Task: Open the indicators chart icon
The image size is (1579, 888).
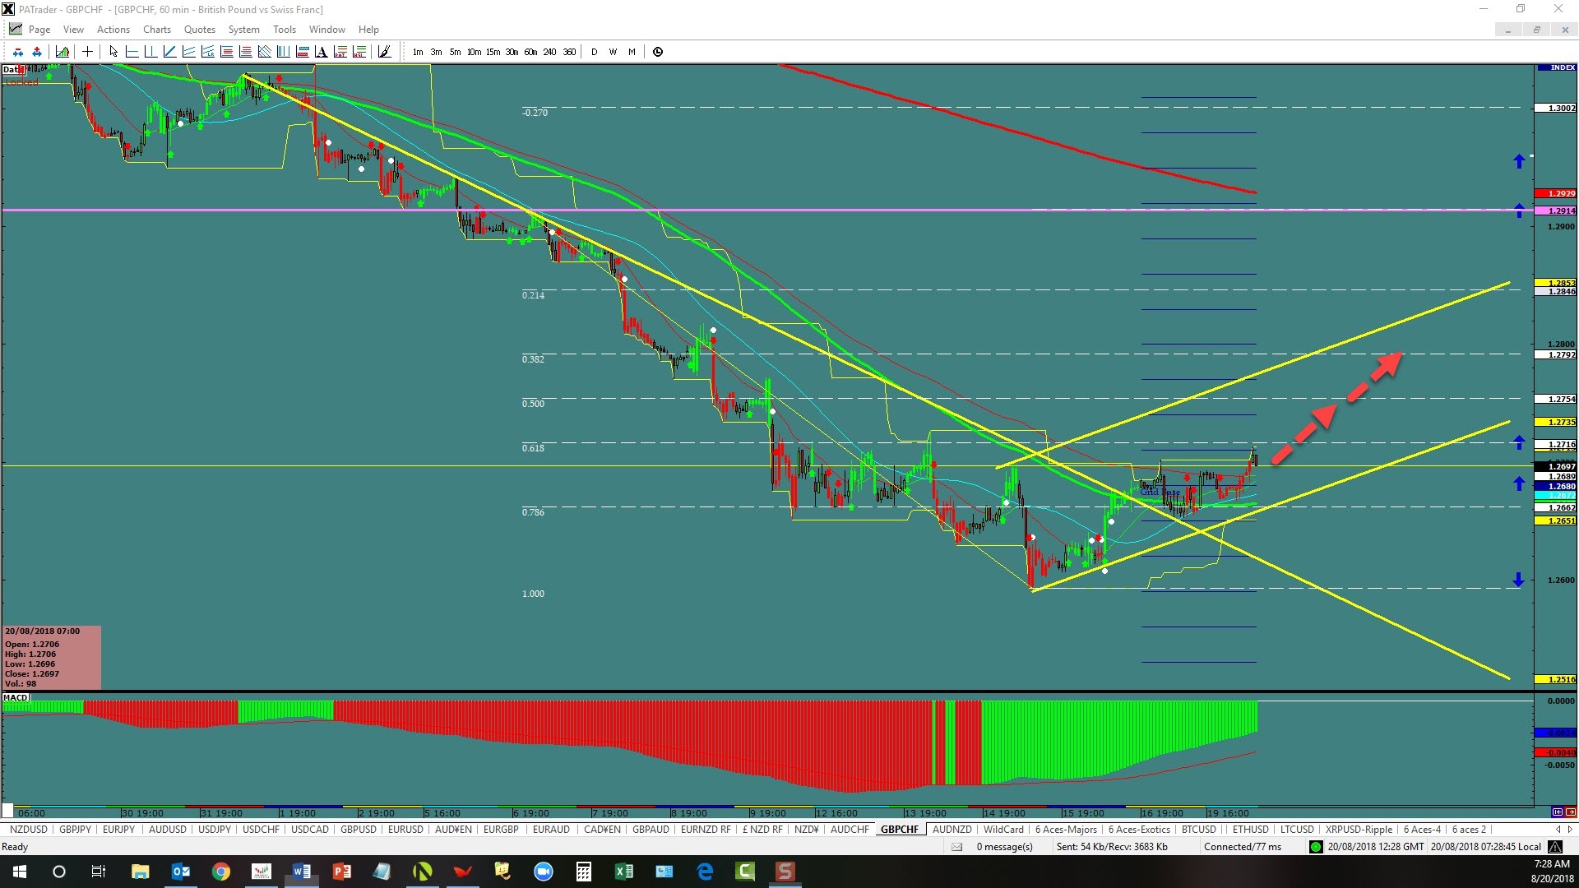Action: point(63,52)
